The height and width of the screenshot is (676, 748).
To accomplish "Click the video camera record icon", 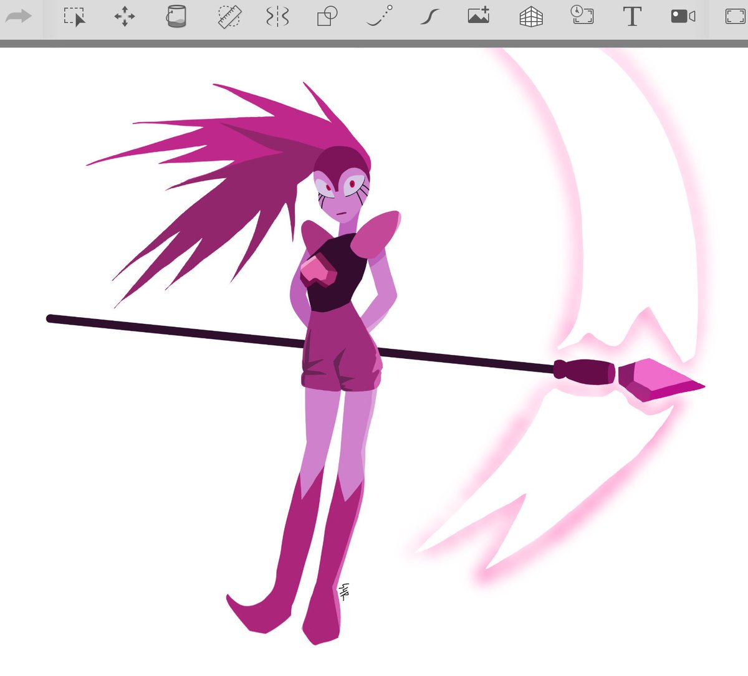I will pyautogui.click(x=683, y=16).
